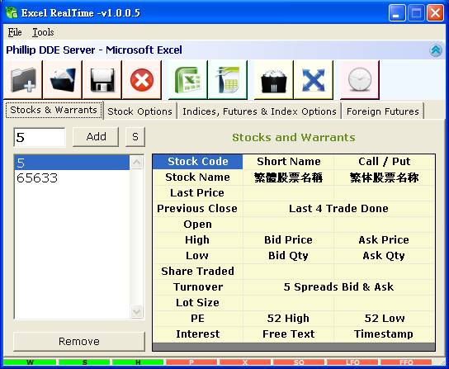The height and width of the screenshot is (369, 449).
Task: Select the Short Name field cell
Action: point(288,161)
